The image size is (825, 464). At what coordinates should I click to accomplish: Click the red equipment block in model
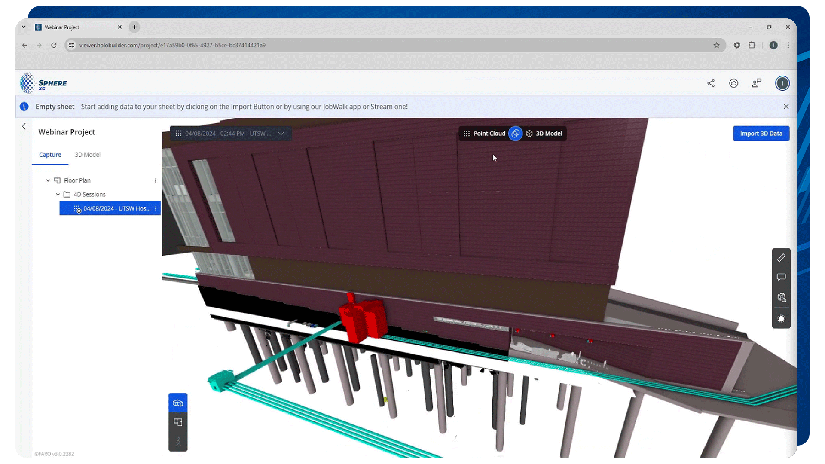pyautogui.click(x=363, y=319)
